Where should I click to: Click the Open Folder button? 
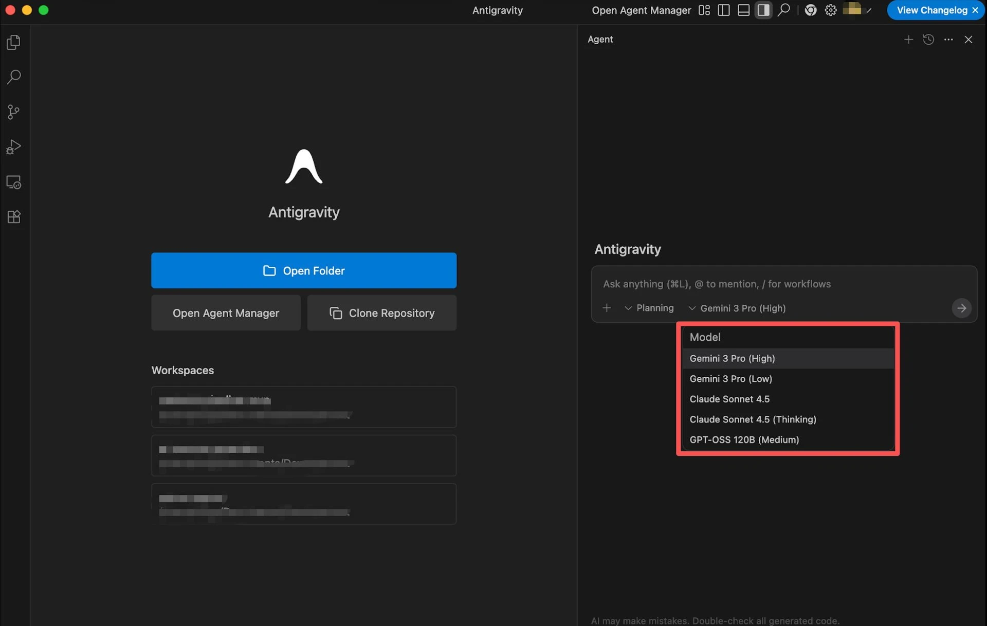coord(304,270)
